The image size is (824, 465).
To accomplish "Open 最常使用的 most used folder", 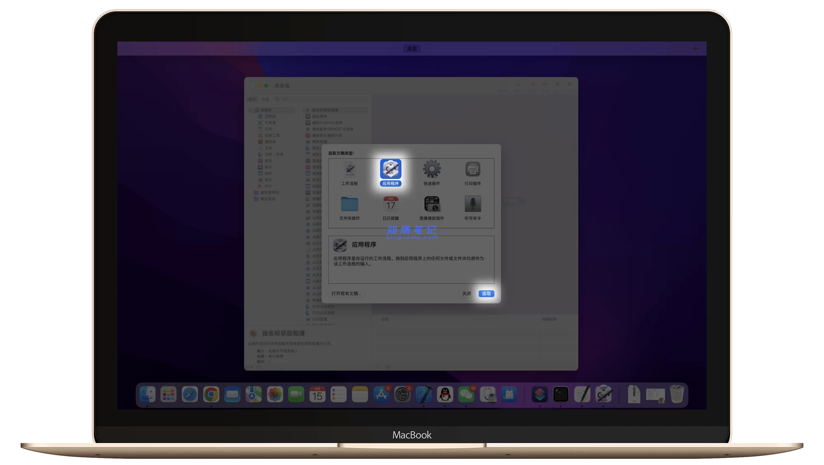I will pos(267,193).
